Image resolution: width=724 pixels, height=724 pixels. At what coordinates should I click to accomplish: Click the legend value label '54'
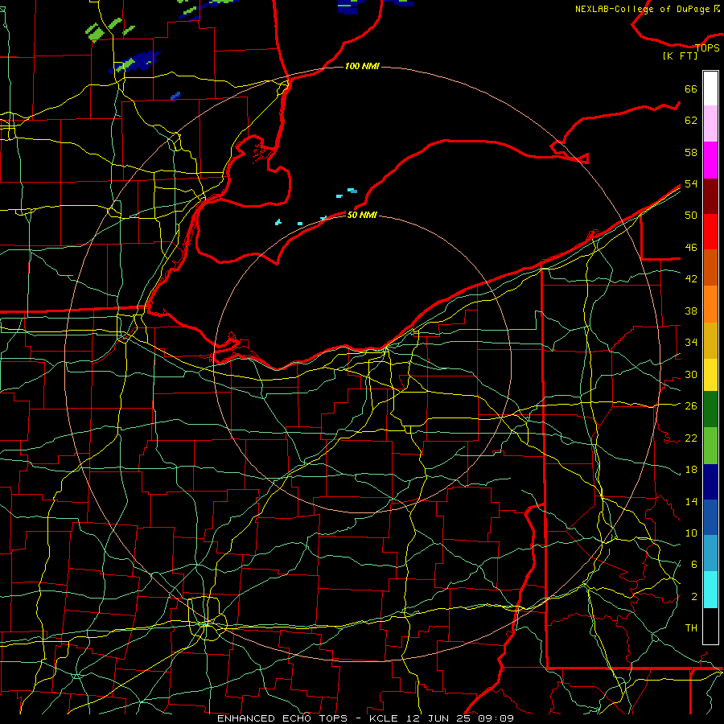691,183
